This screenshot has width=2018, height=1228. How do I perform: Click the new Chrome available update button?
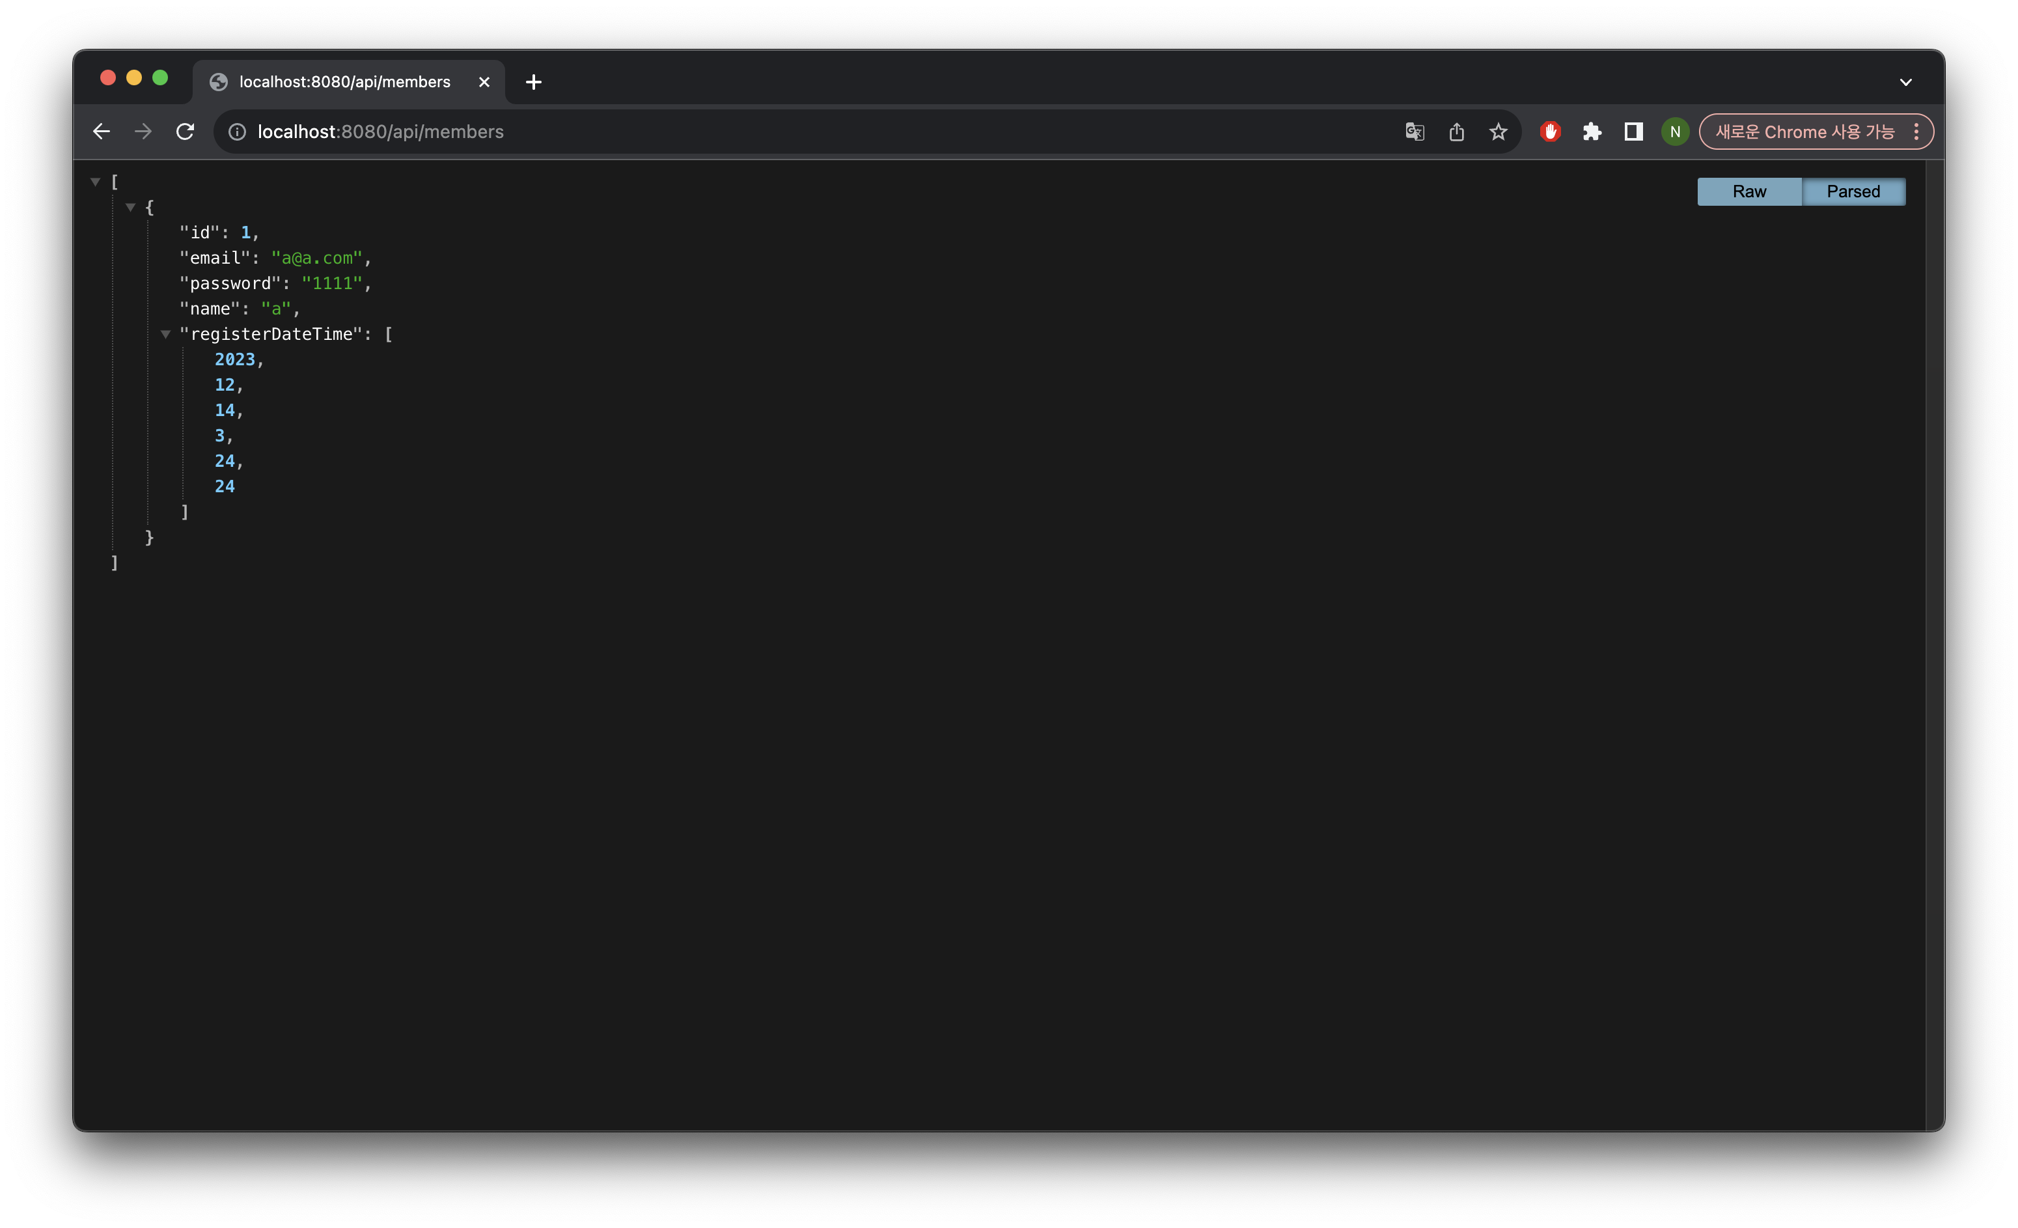pyautogui.click(x=1804, y=132)
